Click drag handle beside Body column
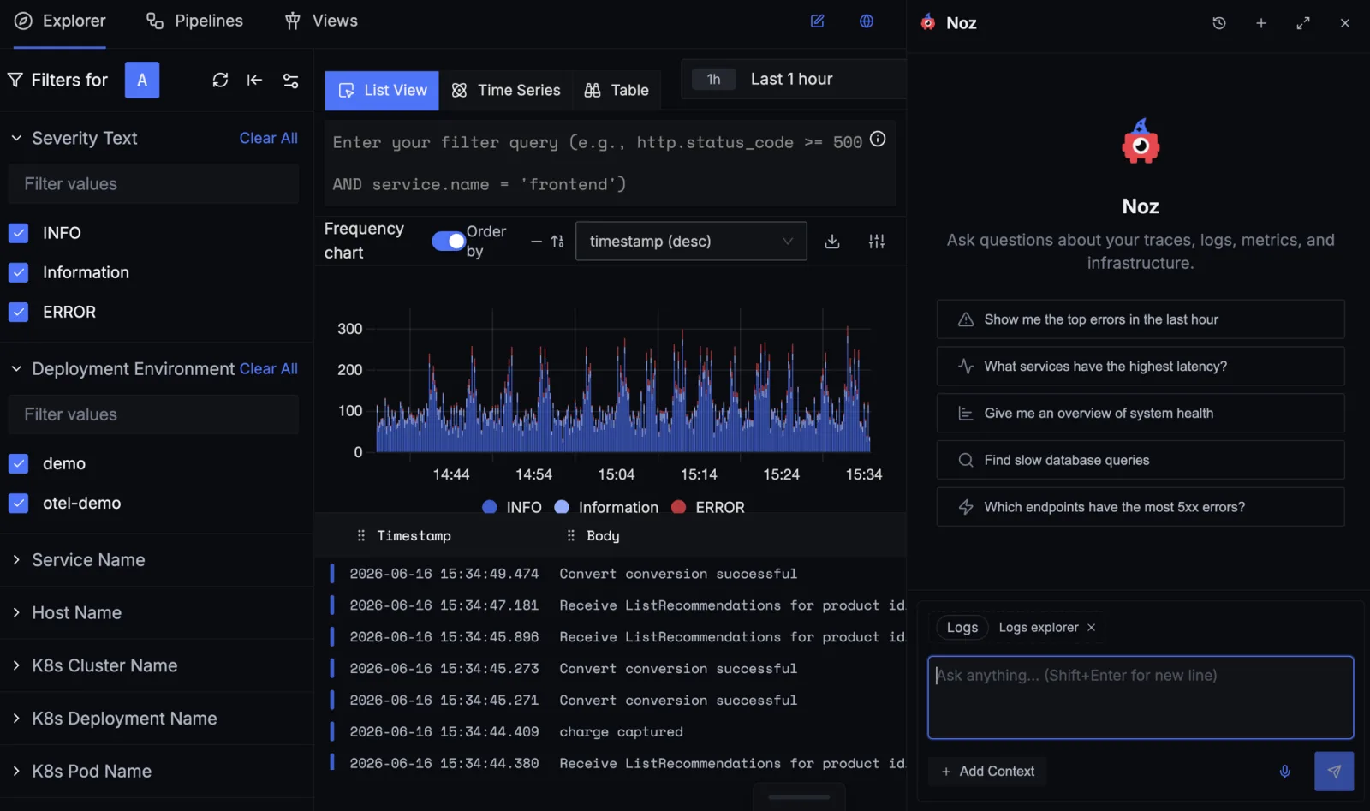Screen dimensions: 1370x811 pyautogui.click(x=571, y=535)
